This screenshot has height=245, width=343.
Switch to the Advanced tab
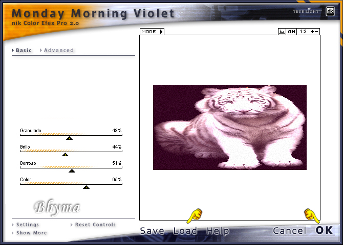[x=57, y=51]
